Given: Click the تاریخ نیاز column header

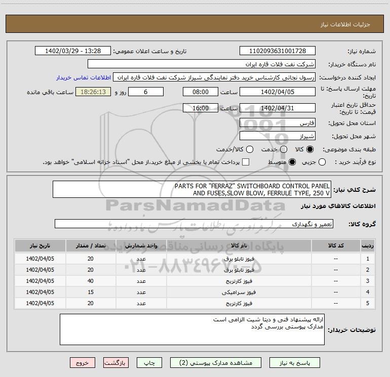Looking at the screenshot, I should (x=40, y=245).
